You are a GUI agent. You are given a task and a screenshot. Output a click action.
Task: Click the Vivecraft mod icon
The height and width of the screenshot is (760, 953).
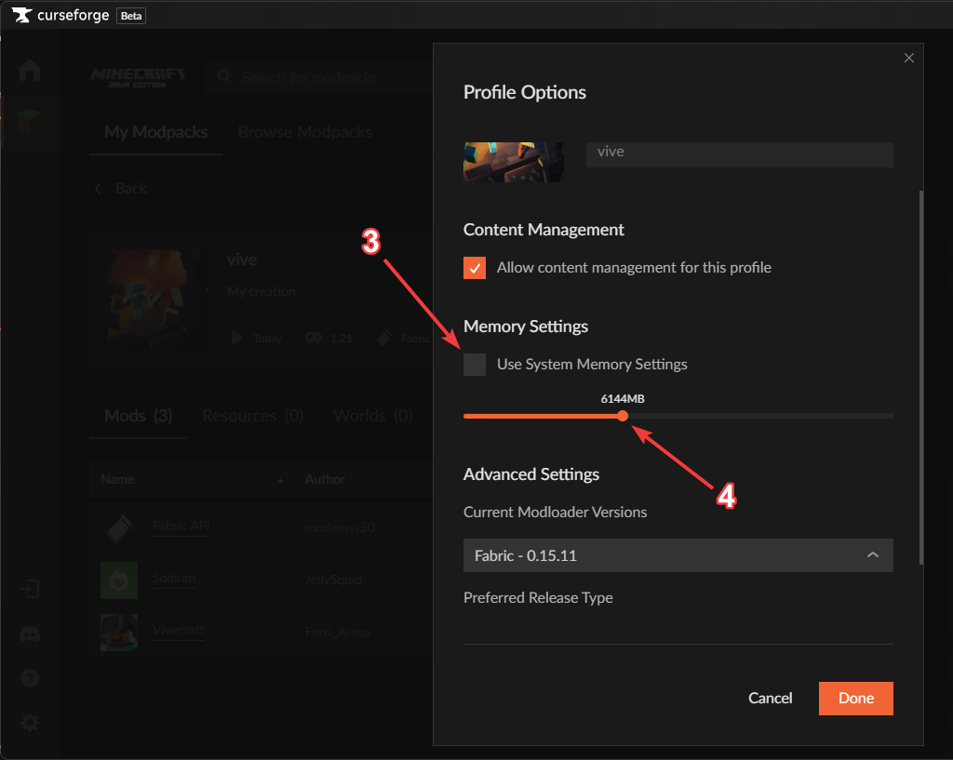pyautogui.click(x=119, y=632)
